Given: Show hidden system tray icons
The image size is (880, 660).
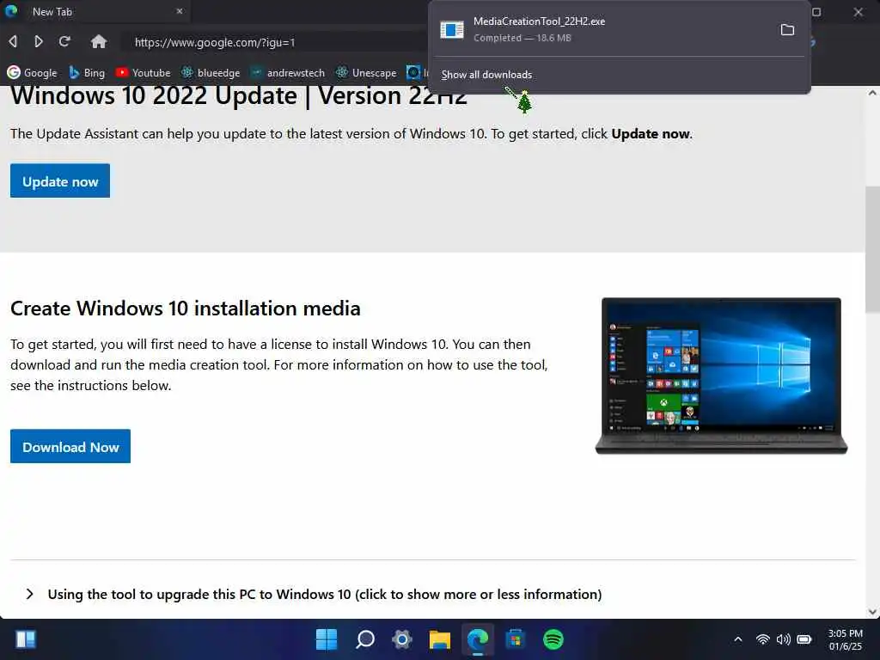Looking at the screenshot, I should pyautogui.click(x=738, y=639).
